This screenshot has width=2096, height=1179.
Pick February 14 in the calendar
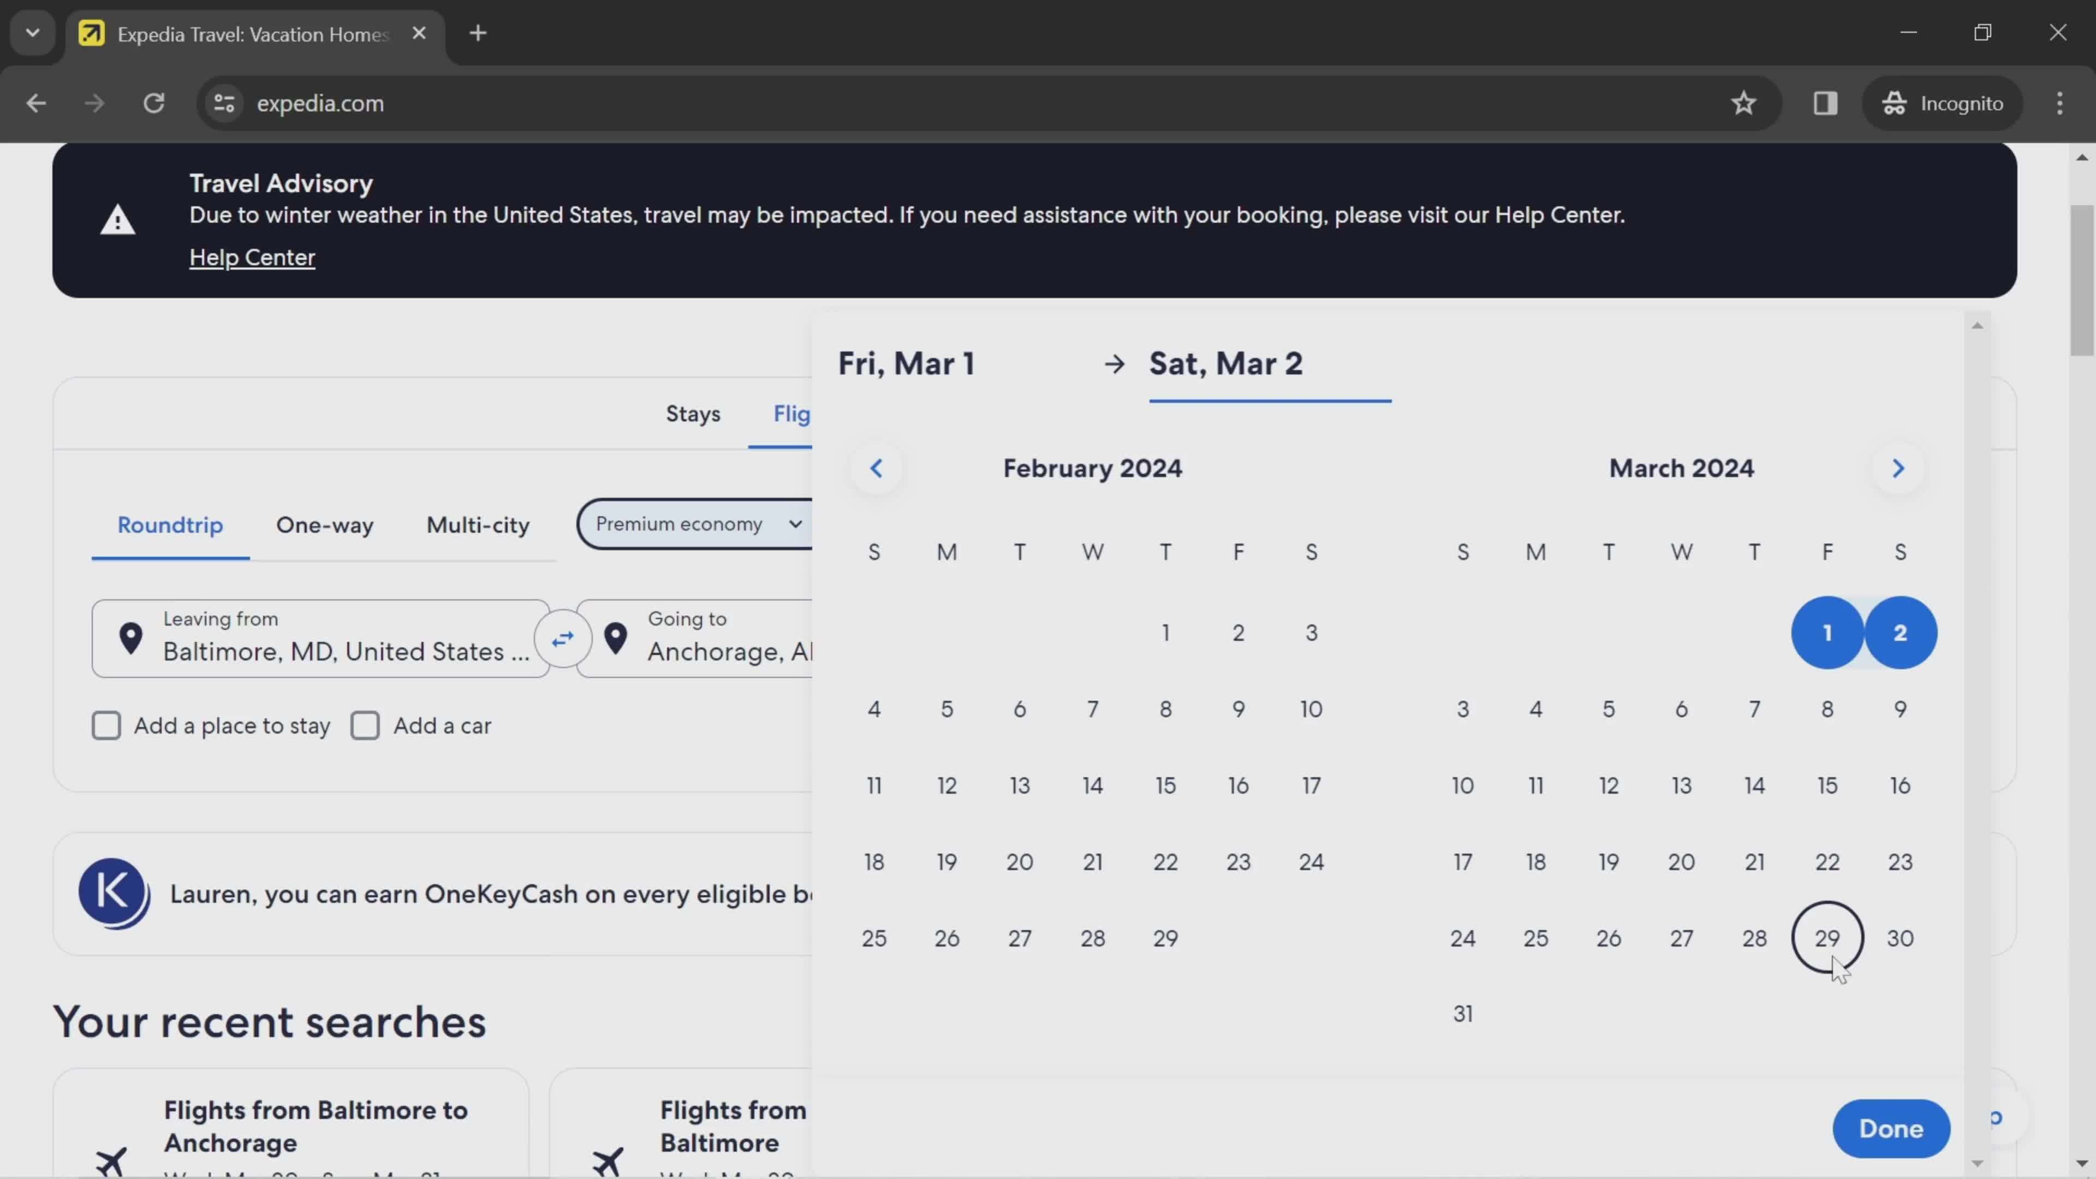[1093, 785]
